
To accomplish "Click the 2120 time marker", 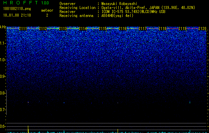I will pos(202,29).
